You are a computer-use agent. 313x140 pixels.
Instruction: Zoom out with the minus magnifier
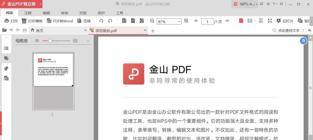tap(152, 21)
